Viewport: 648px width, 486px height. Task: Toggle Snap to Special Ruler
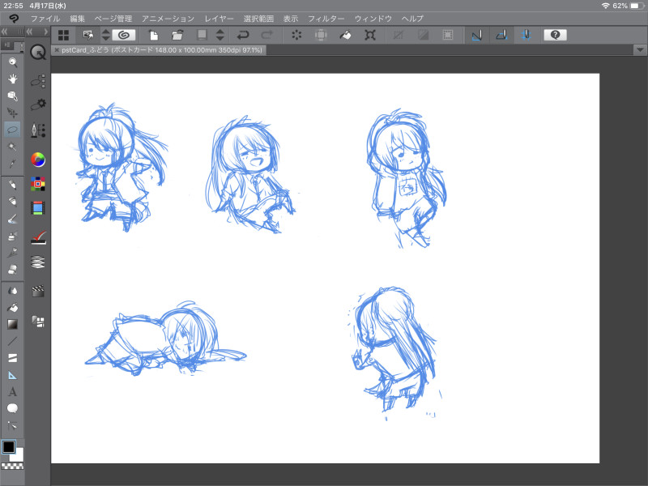(501, 35)
